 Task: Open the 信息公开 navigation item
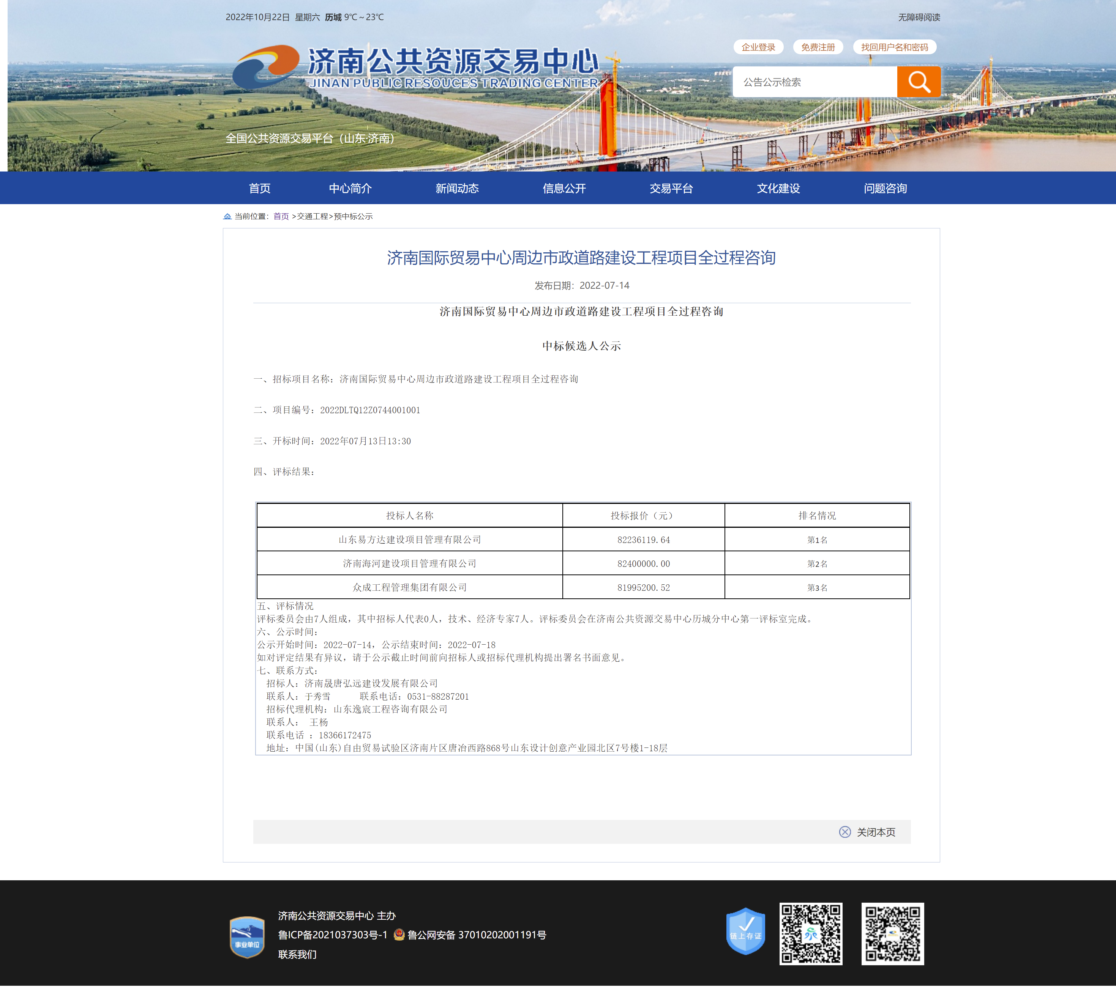coord(564,188)
